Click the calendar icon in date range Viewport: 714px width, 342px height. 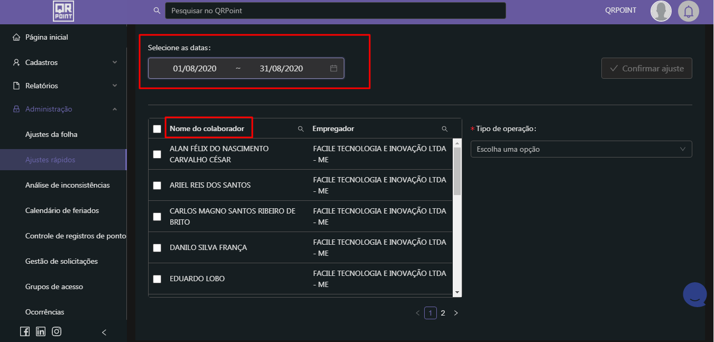pos(334,68)
